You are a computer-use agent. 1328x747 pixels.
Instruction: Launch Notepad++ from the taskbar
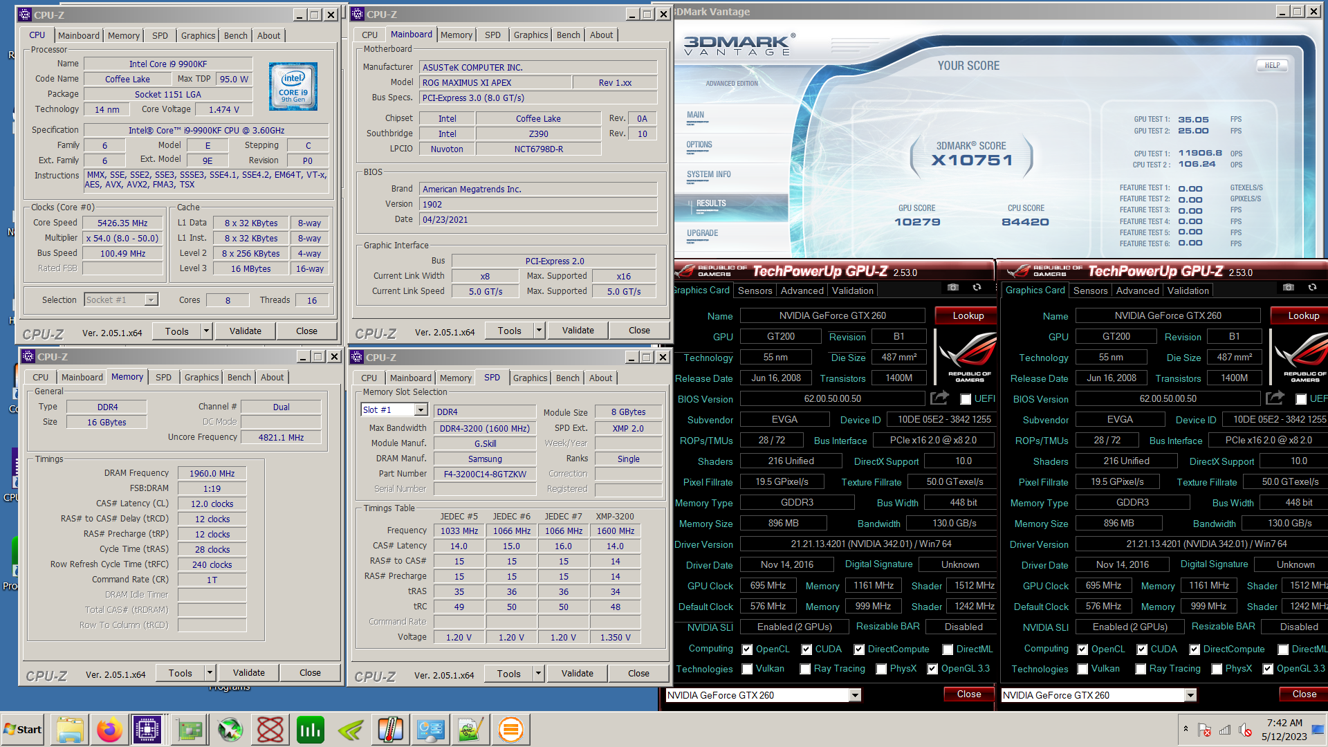tap(470, 730)
